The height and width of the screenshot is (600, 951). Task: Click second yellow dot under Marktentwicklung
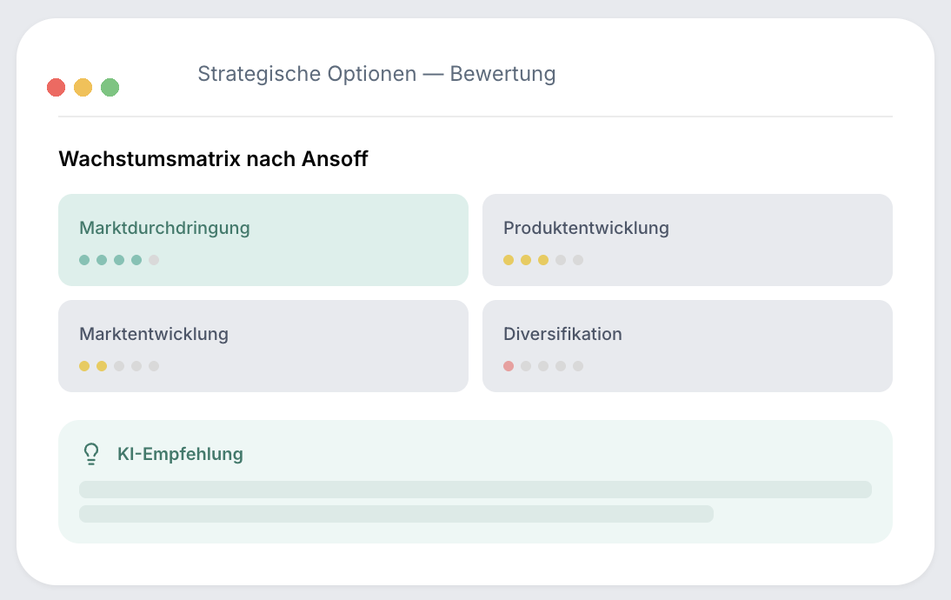[102, 366]
